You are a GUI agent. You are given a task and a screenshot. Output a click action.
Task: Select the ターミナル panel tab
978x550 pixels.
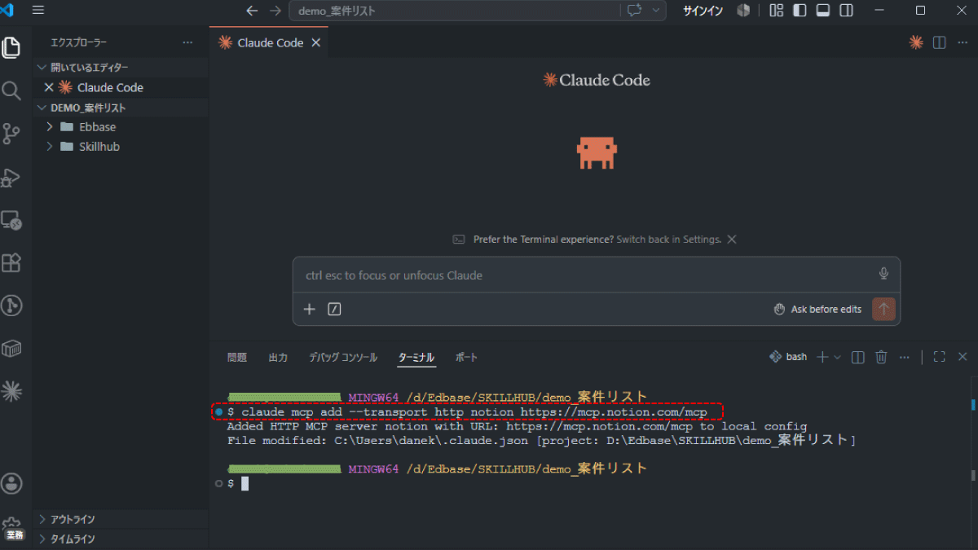[x=416, y=357]
